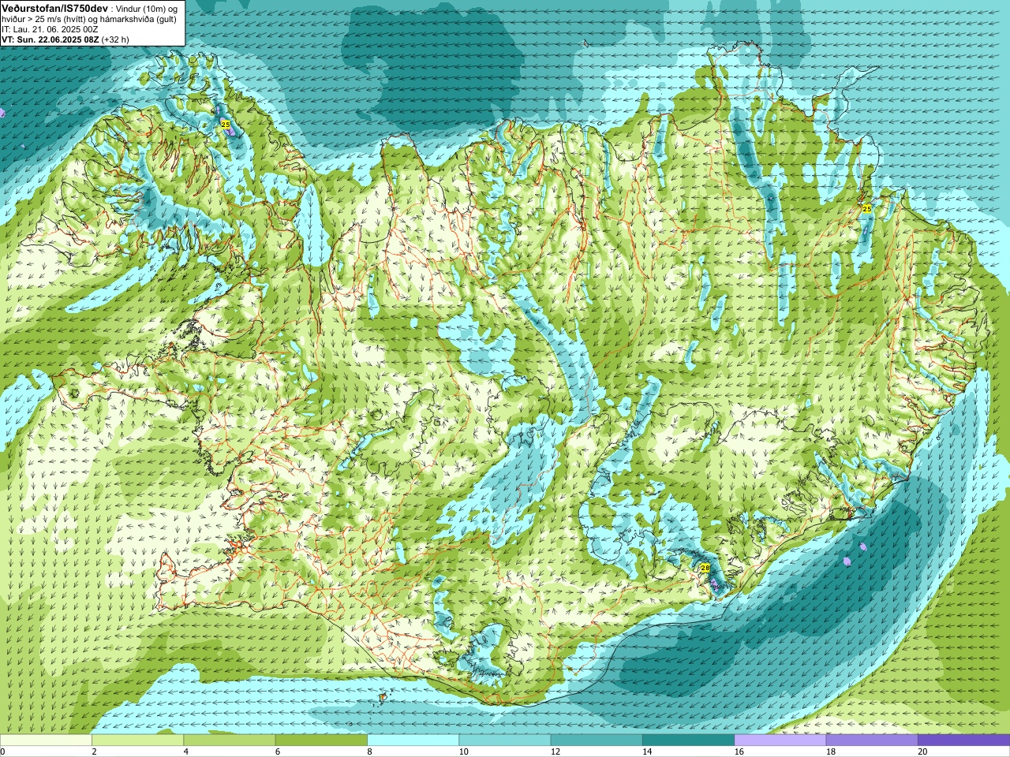The image size is (1010, 757).
Task: Click the legend value '4'
Action: pyautogui.click(x=185, y=751)
